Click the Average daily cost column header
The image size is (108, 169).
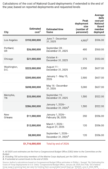pos(99,24)
